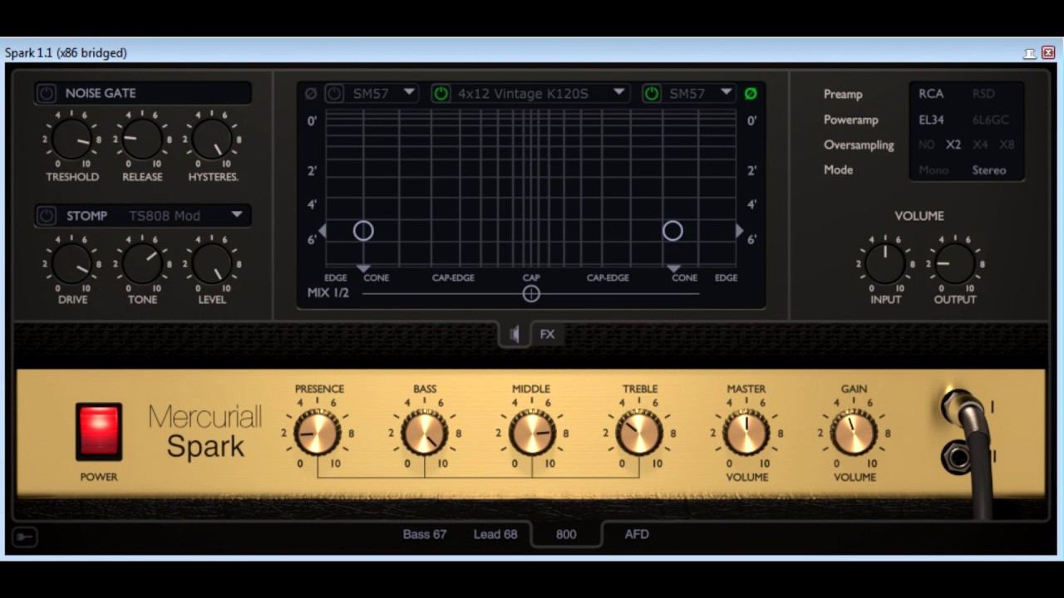Click the Gain Volume knob

(x=854, y=434)
